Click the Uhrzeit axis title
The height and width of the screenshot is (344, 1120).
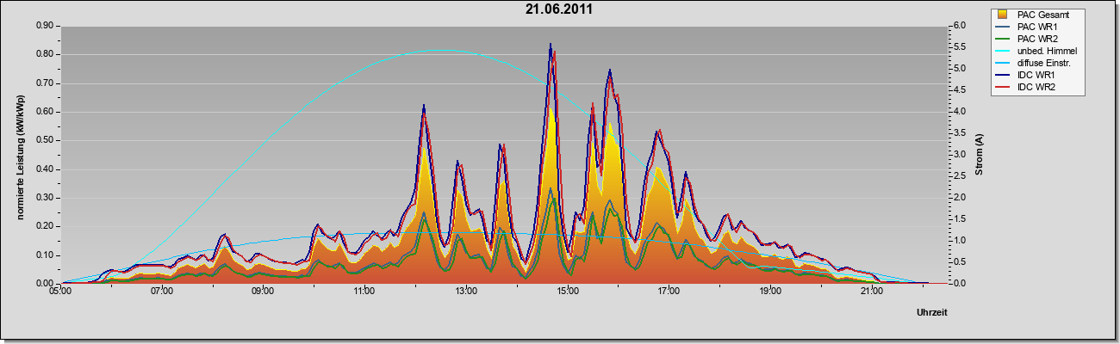click(932, 312)
